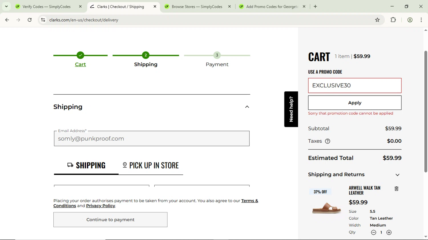Click the step 3 Payment circle
The width and height of the screenshot is (428, 240).
tap(217, 55)
